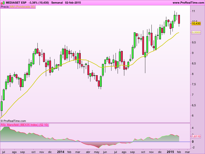Click the current price tag 10,430

196,23
